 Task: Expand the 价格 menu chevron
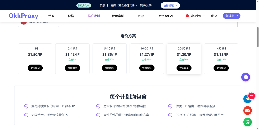pos(77,16)
